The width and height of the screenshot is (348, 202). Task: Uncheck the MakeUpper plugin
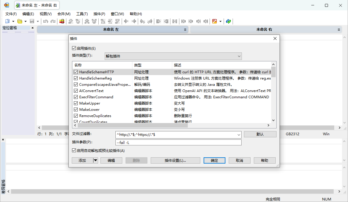point(76,103)
